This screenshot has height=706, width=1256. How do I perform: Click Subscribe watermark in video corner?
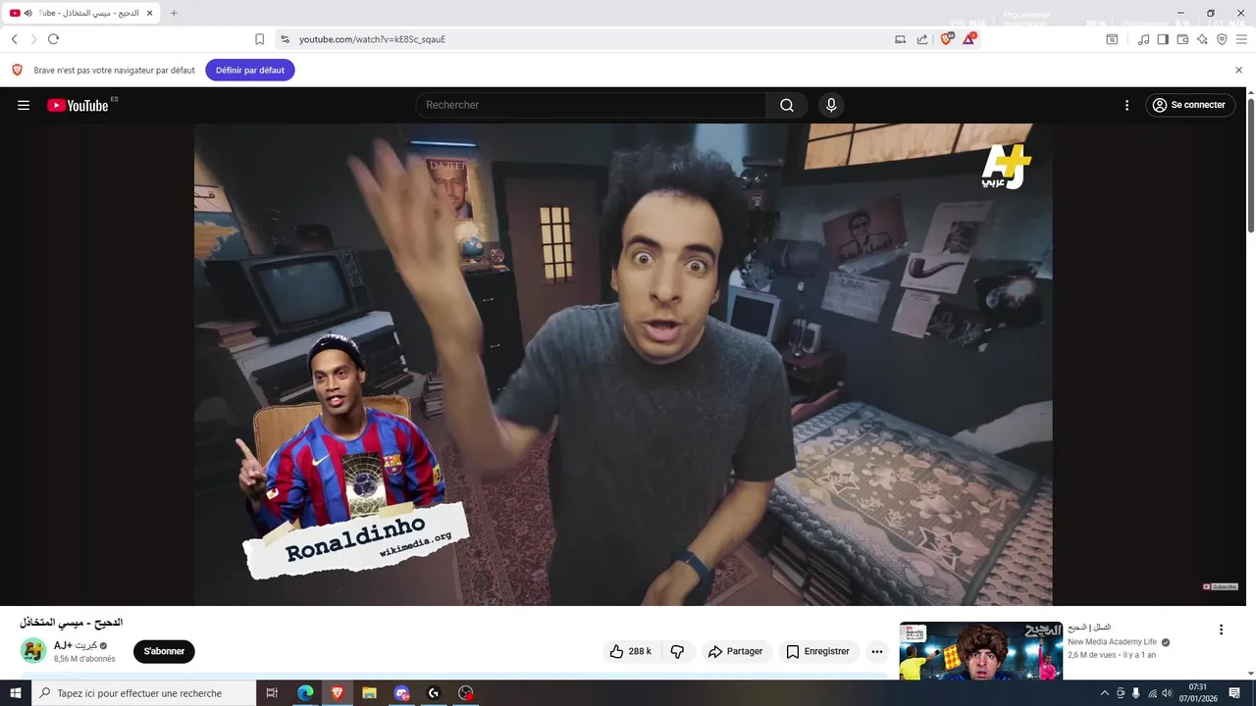point(1221,586)
